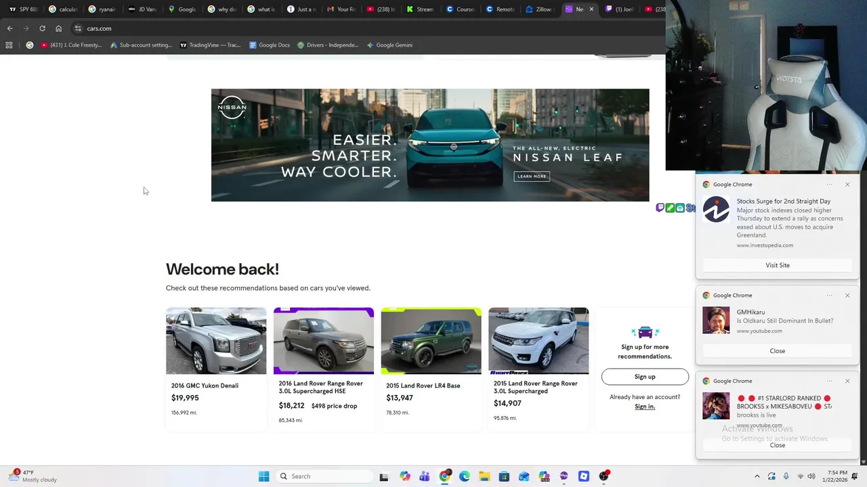This screenshot has height=487, width=867.
Task: Click the Sign up button
Action: 645,377
